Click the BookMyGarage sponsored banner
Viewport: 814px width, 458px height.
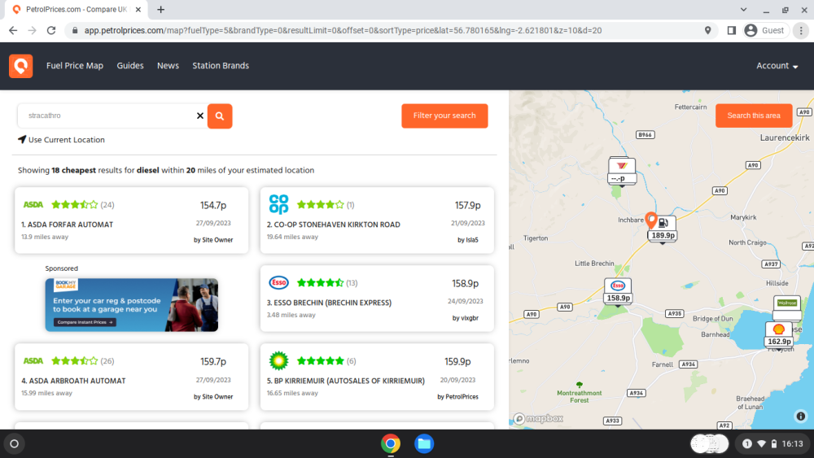(131, 305)
